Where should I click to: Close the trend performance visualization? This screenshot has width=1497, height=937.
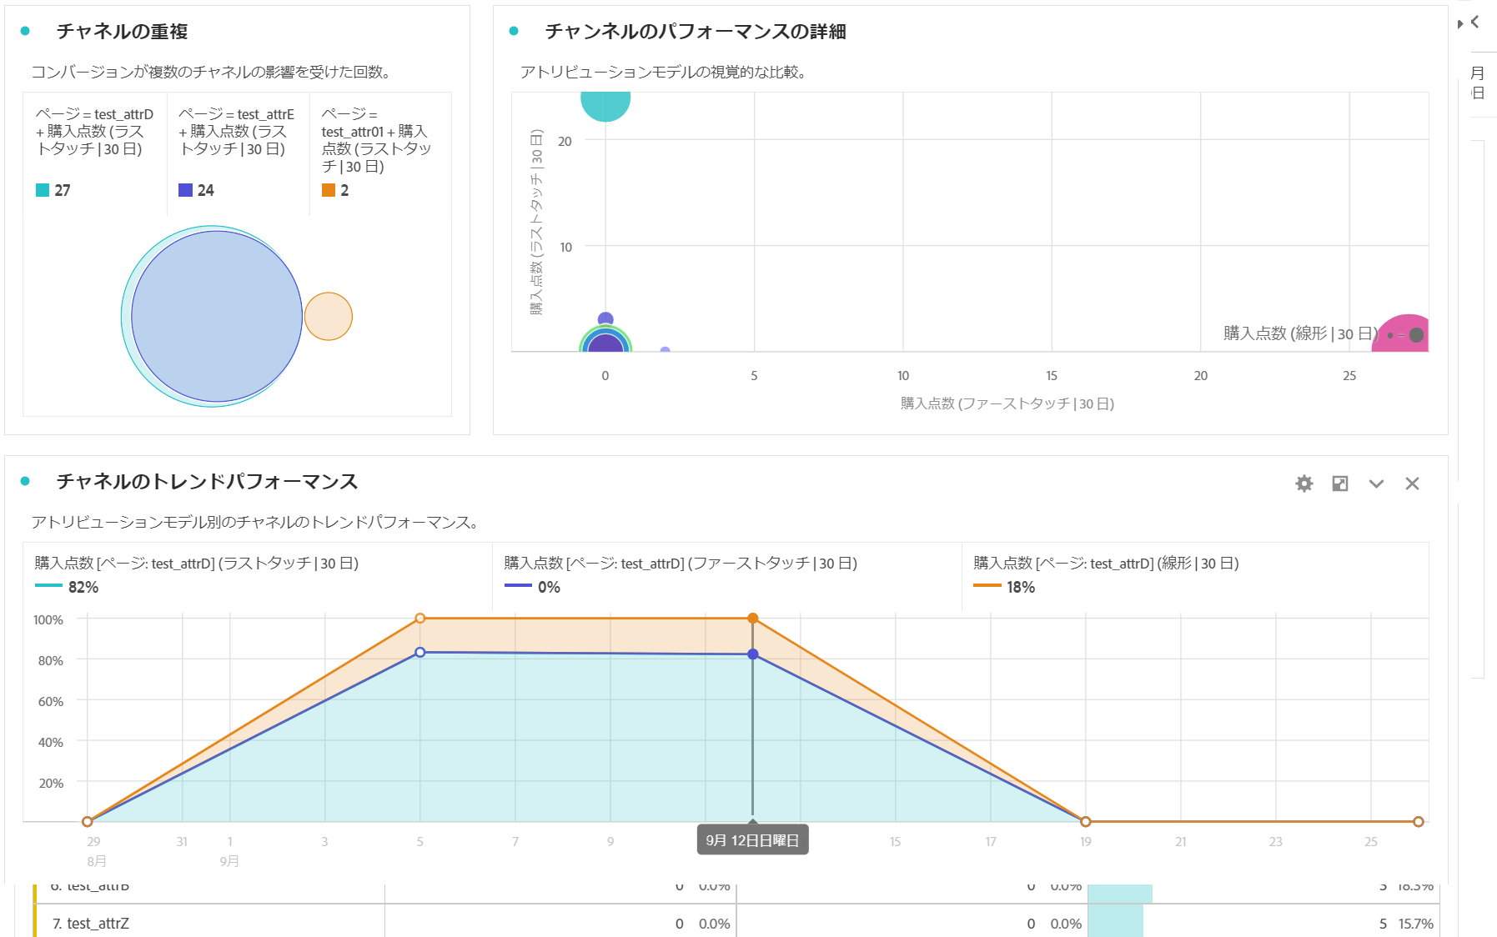point(1412,484)
